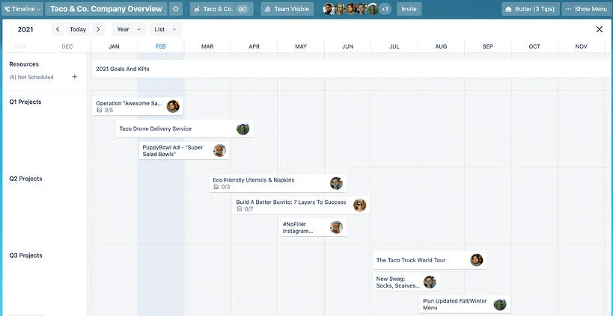This screenshot has height=316, width=613.
Task: Click the OCT month header
Action: (534, 46)
